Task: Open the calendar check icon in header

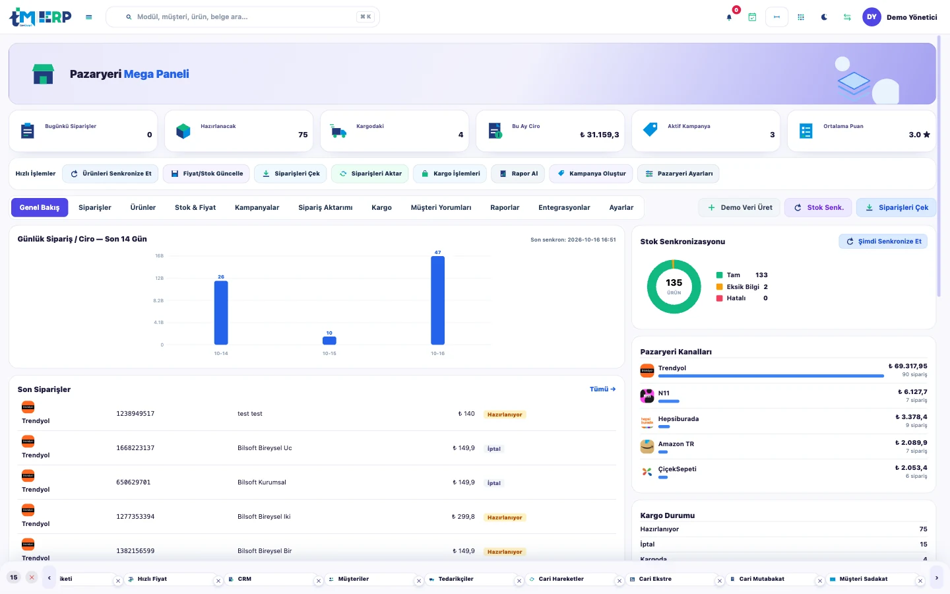Action: tap(752, 17)
